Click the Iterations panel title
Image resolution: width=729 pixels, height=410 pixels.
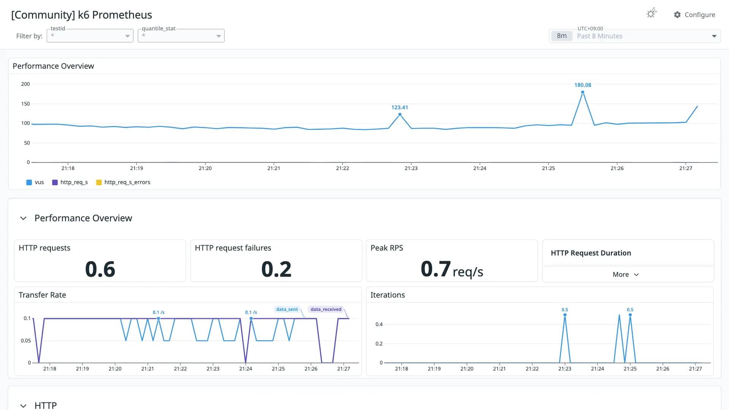pyautogui.click(x=388, y=295)
